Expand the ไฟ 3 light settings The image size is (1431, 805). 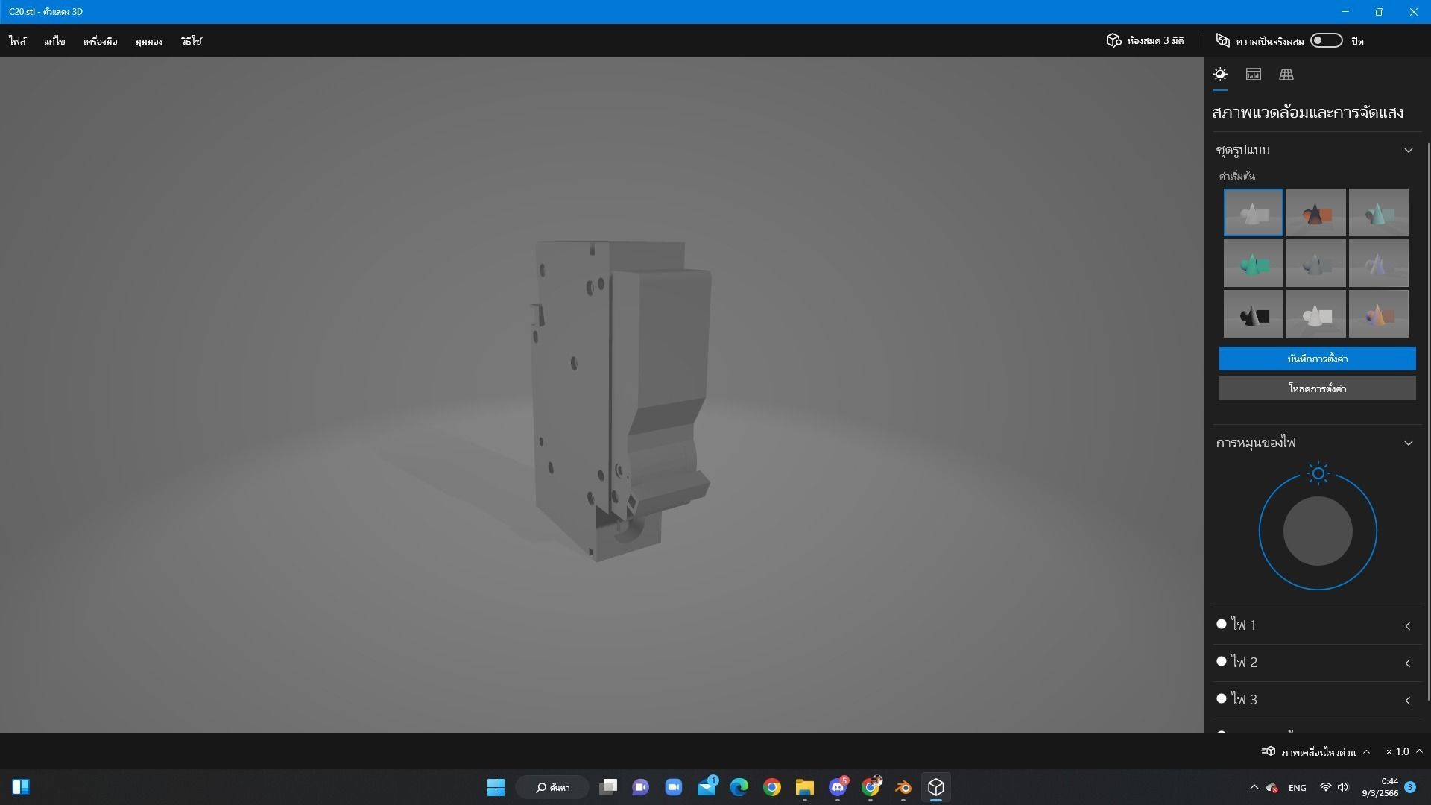[1408, 700]
